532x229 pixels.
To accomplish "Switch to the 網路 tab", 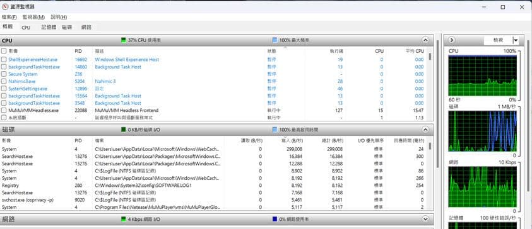I will pyautogui.click(x=86, y=28).
